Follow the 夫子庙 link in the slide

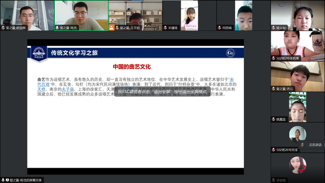[68, 89]
